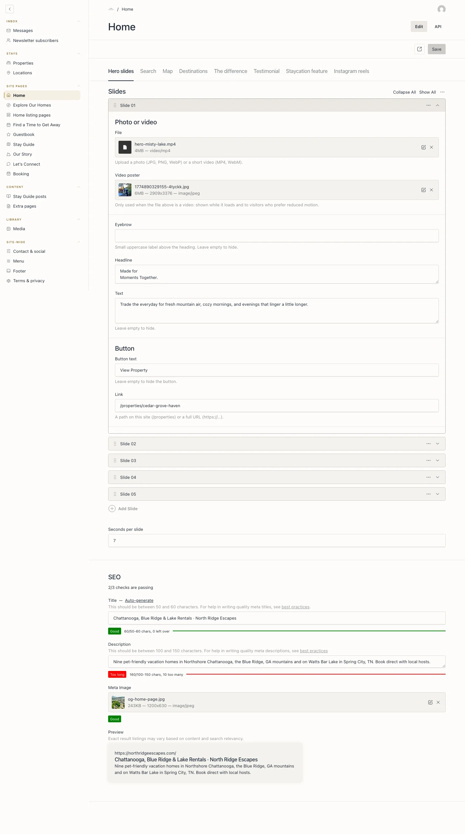Go to breadcrumb root logo icon
The image size is (465, 834).
click(x=111, y=9)
